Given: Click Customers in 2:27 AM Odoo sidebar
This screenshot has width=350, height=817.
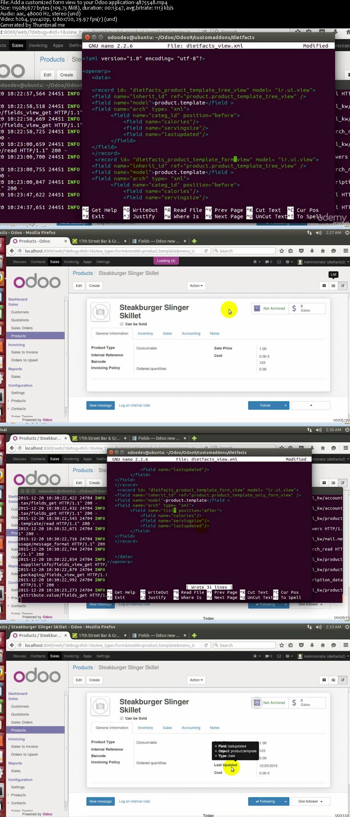Looking at the screenshot, I should click(20, 312).
